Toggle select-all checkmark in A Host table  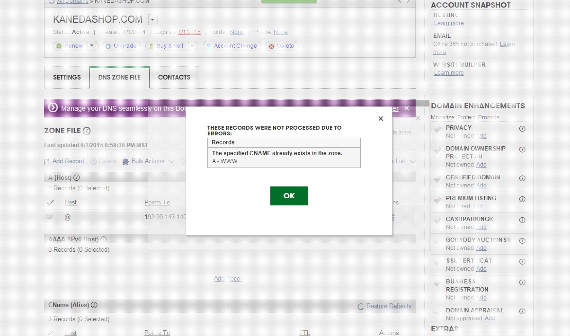(51, 203)
